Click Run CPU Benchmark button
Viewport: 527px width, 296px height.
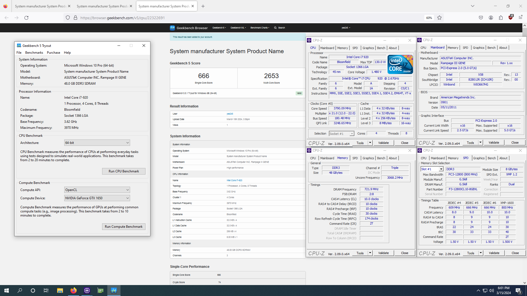pos(124,171)
